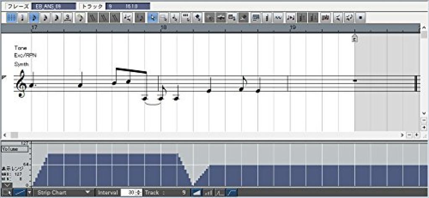Click the beamed notes bars icon

[x=325, y=18]
